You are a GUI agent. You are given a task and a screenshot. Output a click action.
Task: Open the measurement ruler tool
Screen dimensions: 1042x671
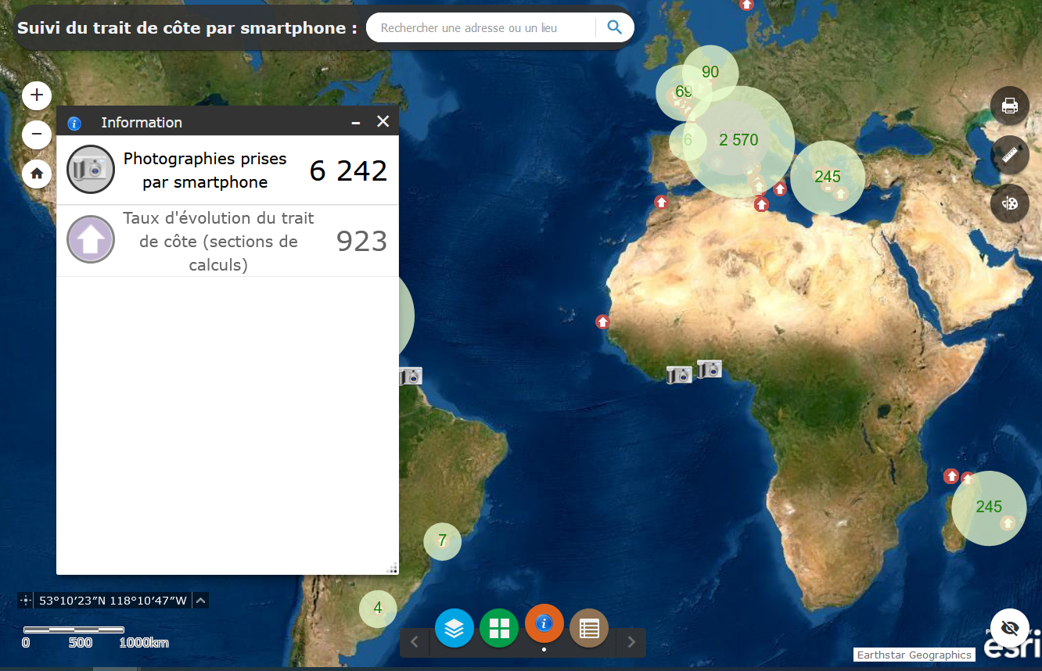(x=1009, y=155)
